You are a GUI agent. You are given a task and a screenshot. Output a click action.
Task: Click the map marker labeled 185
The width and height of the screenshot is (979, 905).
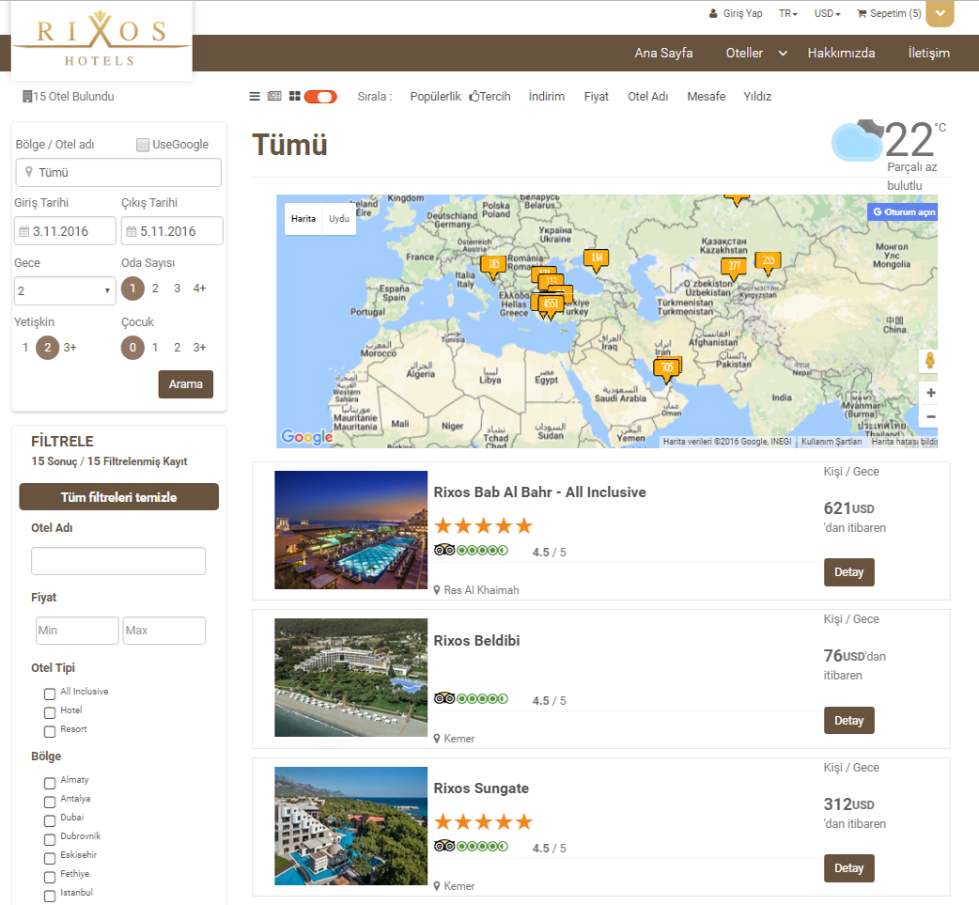pos(493,266)
